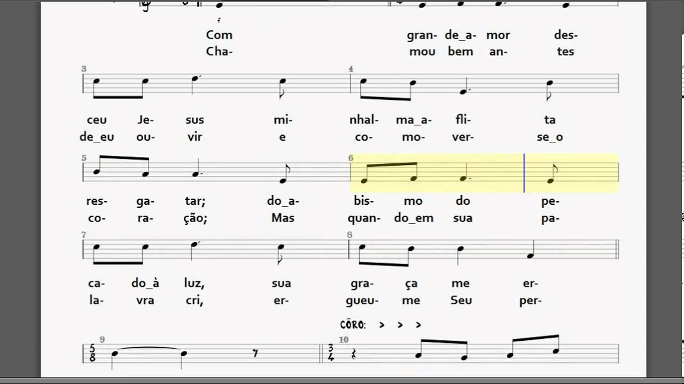684x384 pixels.
Task: Click the lyric 'do_em'
Action: click(x=414, y=218)
